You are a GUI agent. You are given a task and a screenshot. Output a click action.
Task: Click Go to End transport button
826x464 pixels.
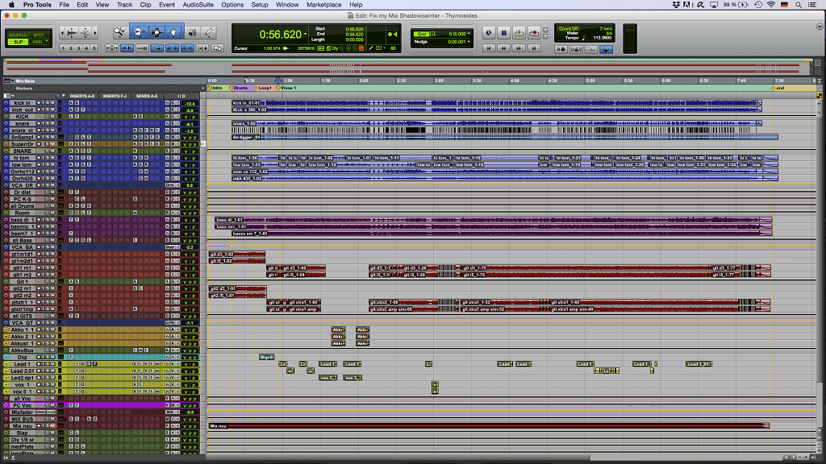[534, 48]
